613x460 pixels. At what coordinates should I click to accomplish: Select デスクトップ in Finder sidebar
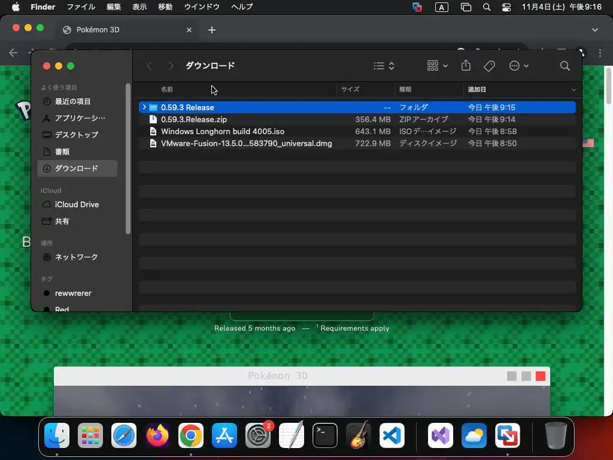click(x=77, y=135)
